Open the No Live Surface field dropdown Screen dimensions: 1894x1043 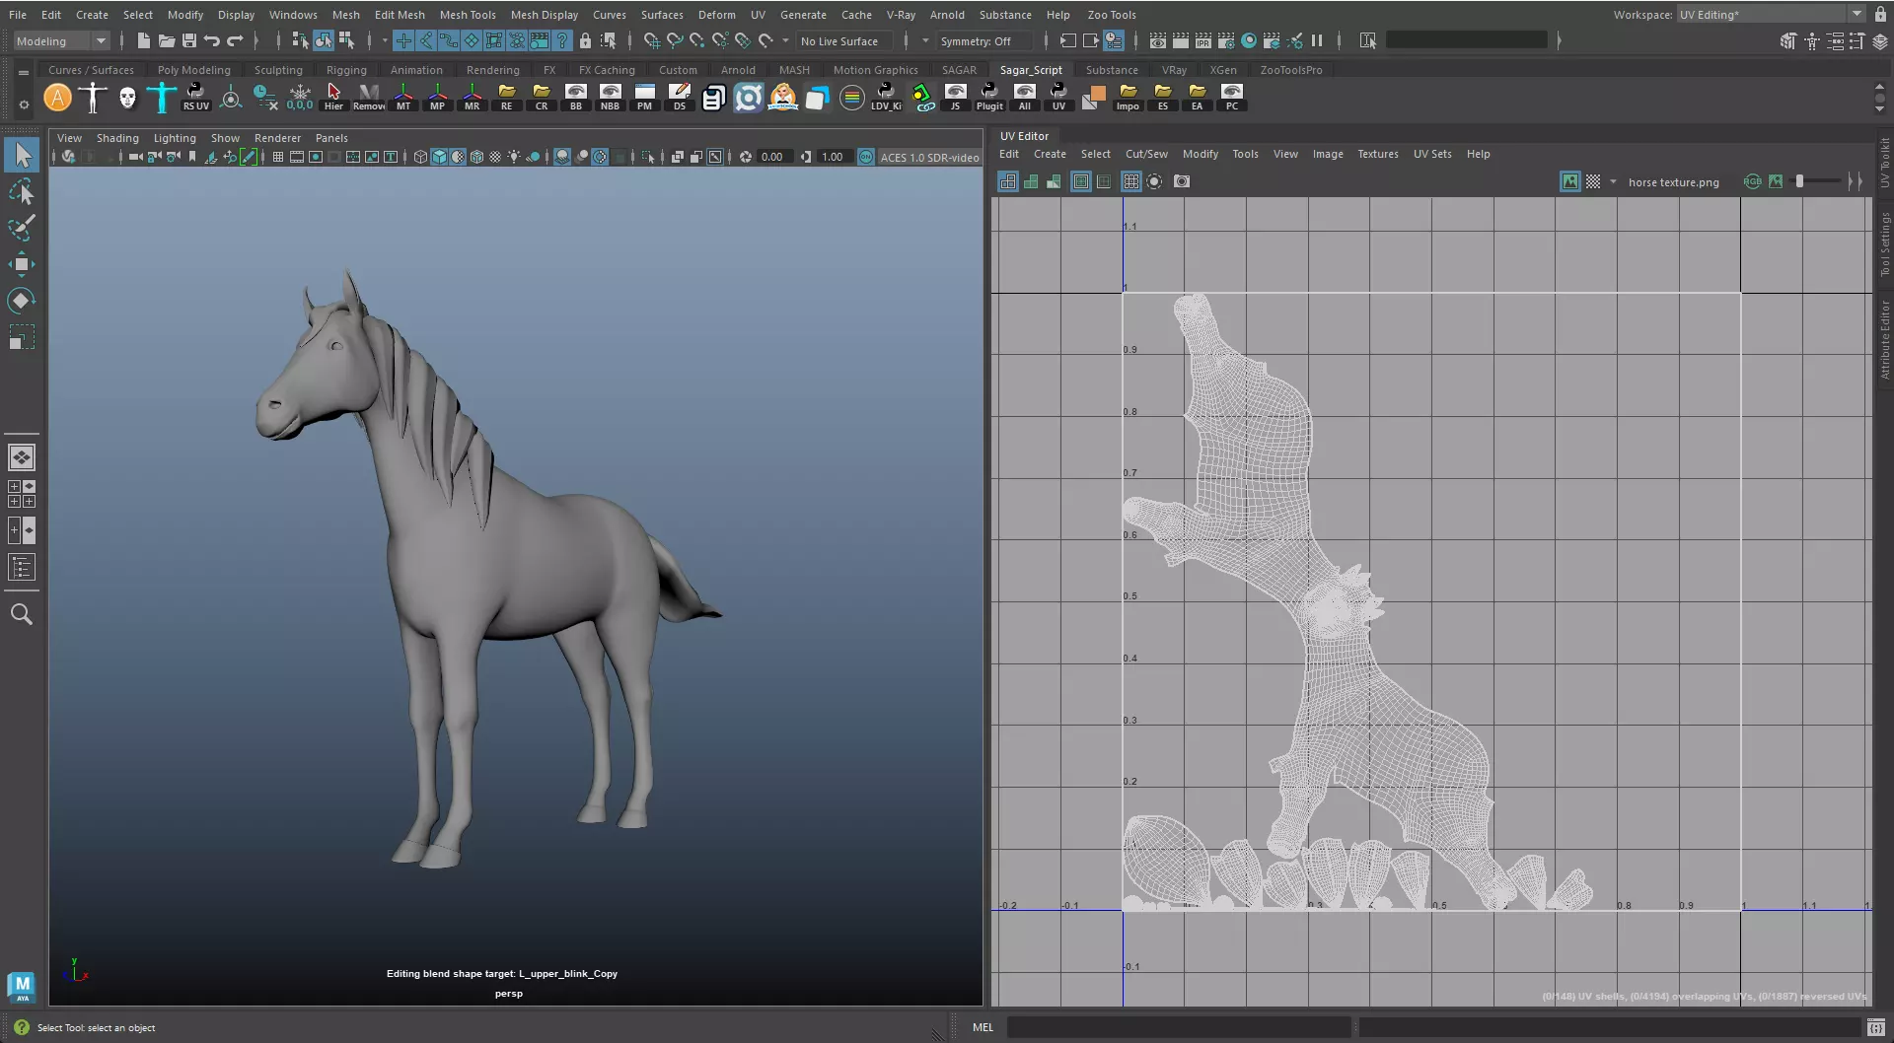click(844, 40)
